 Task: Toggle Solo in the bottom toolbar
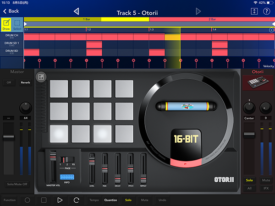tap(128, 200)
